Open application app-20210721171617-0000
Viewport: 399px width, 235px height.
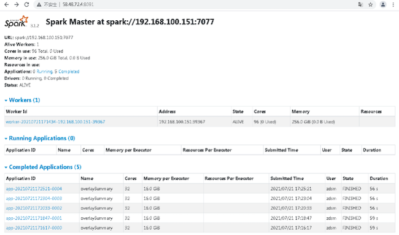[34, 228]
